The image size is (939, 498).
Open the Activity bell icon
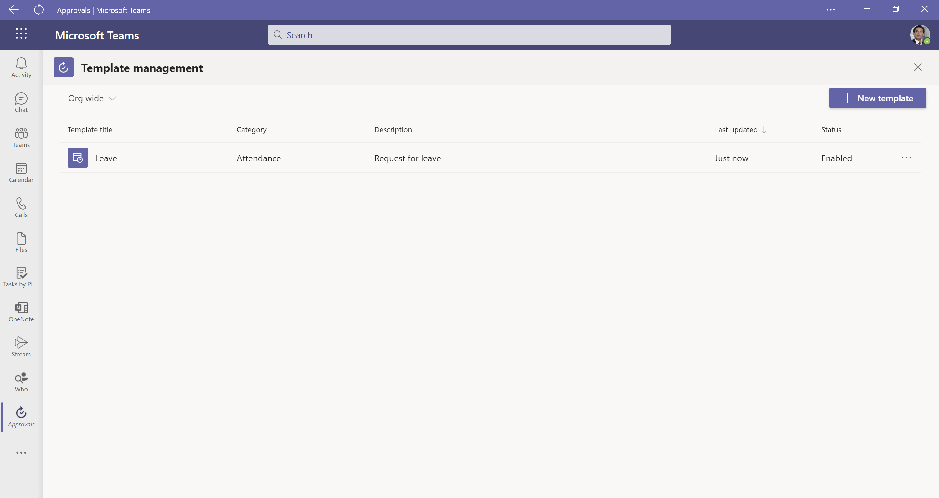click(21, 67)
